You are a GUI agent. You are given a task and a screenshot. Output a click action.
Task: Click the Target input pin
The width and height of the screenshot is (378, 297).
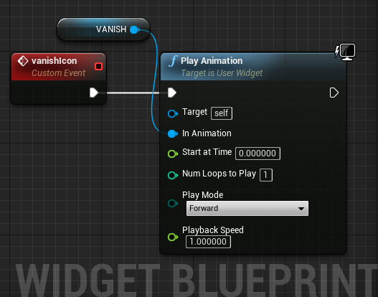point(173,113)
